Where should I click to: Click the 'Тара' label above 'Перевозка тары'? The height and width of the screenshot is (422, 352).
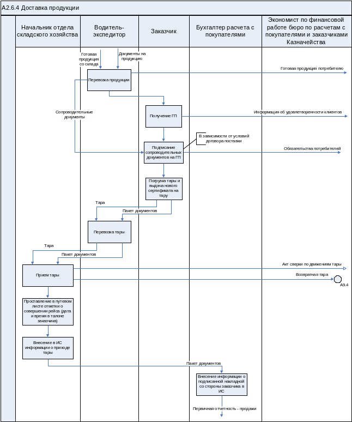[x=100, y=203]
